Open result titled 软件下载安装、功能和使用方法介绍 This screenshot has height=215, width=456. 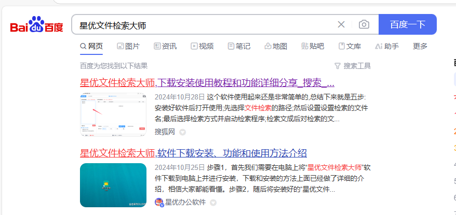pos(193,153)
